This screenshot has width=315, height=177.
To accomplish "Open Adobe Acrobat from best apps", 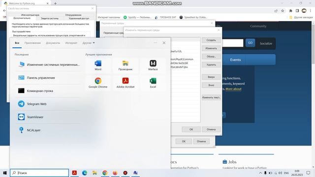I will [x=126, y=83].
